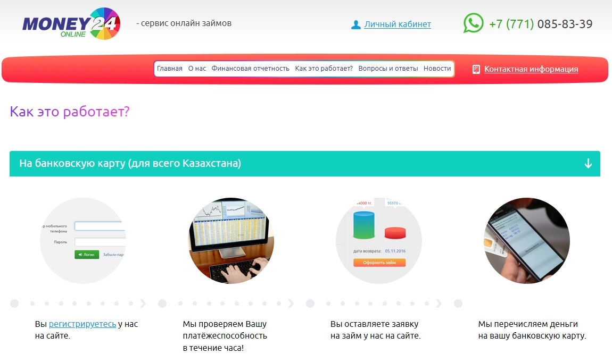
Task: Click the text Мы проверяем Вашу платёжеспособность
Action: (225, 330)
